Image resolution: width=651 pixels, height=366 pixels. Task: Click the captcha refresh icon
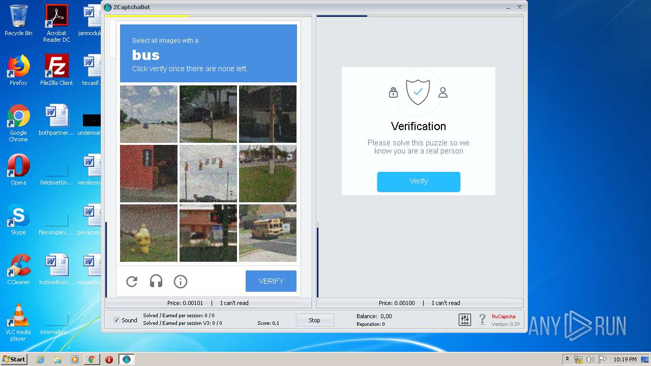coord(132,281)
